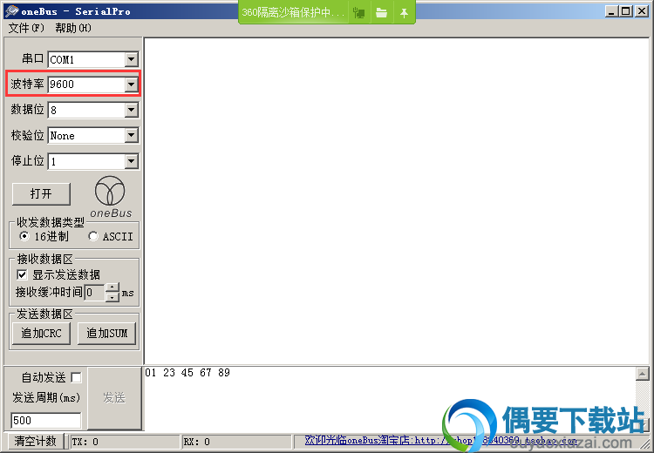Decrease 接收缓冲时间 with the down arrow
Viewport: 654px width, 453px height.
tap(112, 297)
